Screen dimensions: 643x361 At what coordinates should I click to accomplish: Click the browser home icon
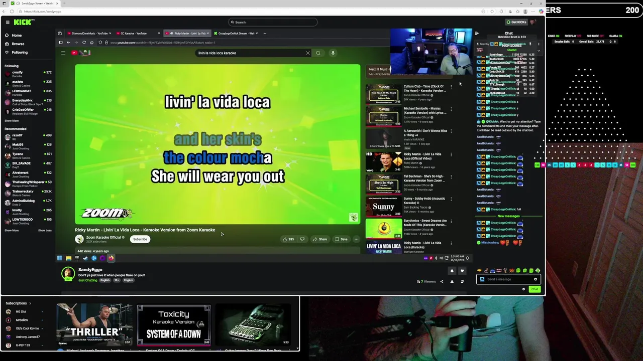point(92,43)
